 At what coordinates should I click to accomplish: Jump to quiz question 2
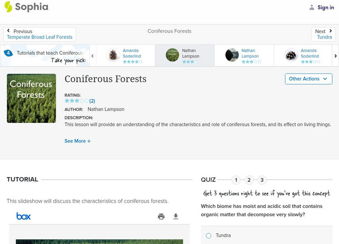[x=249, y=180]
